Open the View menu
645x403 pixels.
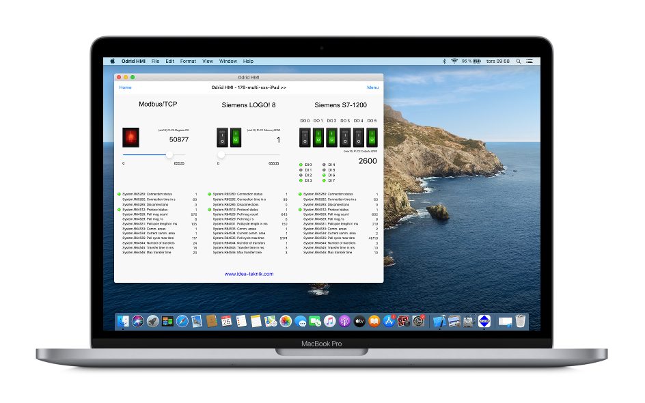208,61
